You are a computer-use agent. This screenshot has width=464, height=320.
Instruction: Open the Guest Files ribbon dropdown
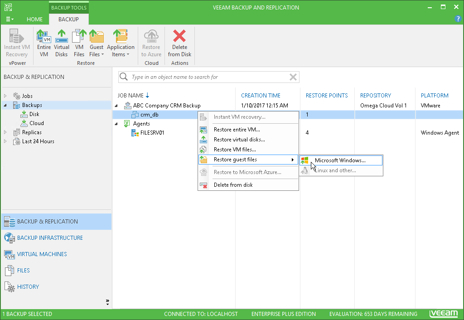click(x=97, y=43)
